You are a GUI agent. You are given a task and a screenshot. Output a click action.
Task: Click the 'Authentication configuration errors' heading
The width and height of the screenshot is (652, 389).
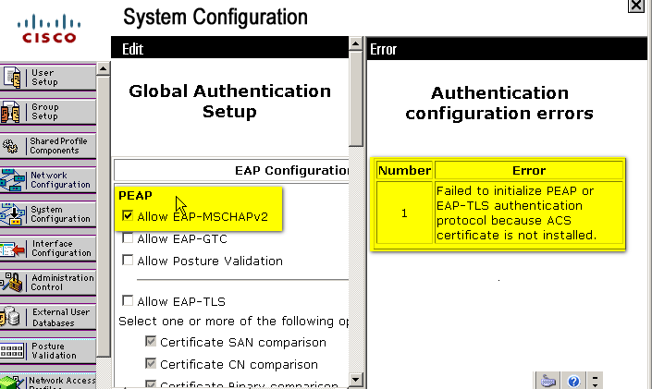pos(499,103)
